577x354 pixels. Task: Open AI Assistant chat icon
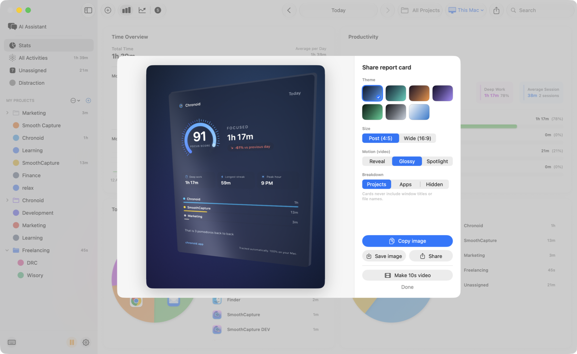click(x=12, y=27)
